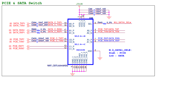Click net name SATA_C_RXP1
Viewport: 182px width, 102px height.
(x=55, y=31)
